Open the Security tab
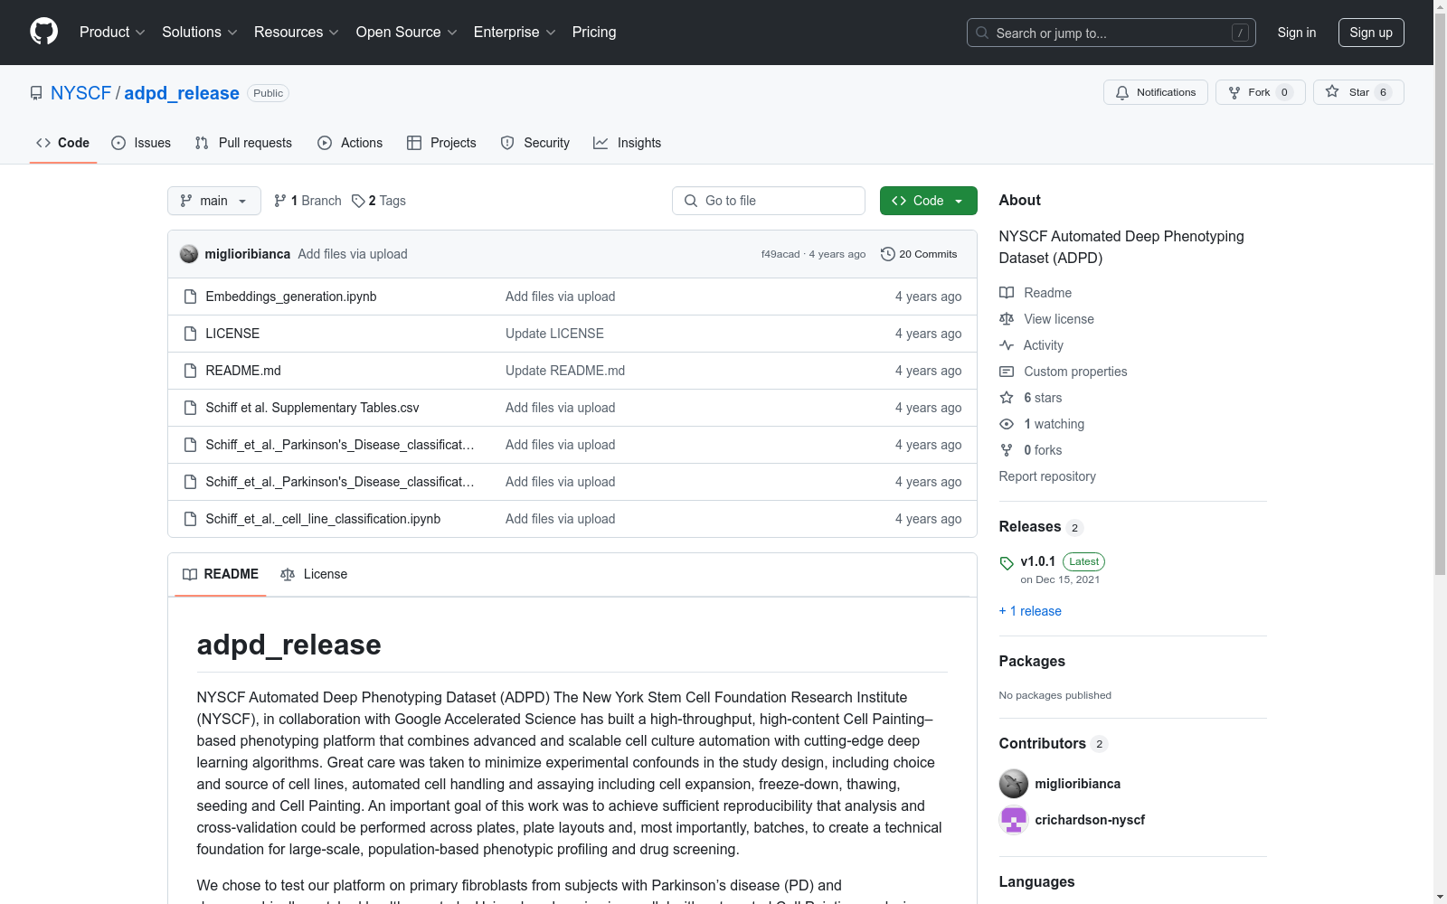This screenshot has width=1447, height=904. pos(535,143)
